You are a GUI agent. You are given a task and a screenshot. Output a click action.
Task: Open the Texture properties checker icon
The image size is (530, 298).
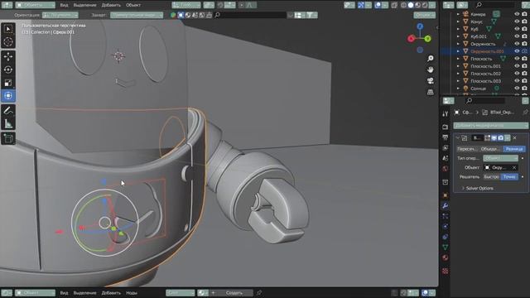[446, 271]
